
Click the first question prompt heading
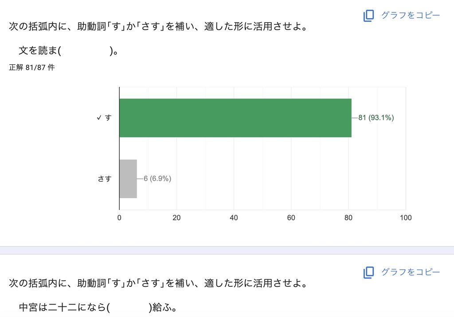pos(158,26)
